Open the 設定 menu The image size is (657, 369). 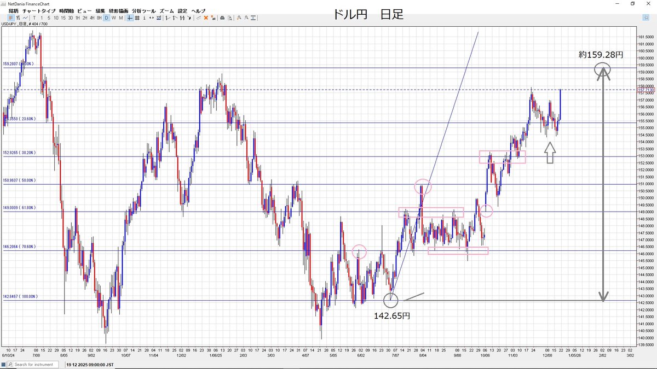[x=182, y=11]
